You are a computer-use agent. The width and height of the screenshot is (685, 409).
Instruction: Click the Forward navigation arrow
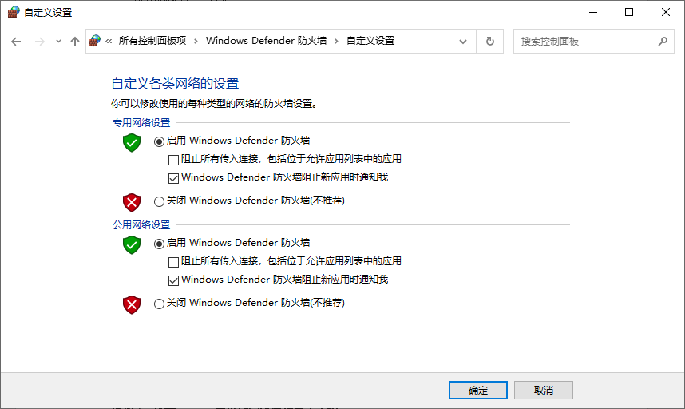pyautogui.click(x=39, y=42)
